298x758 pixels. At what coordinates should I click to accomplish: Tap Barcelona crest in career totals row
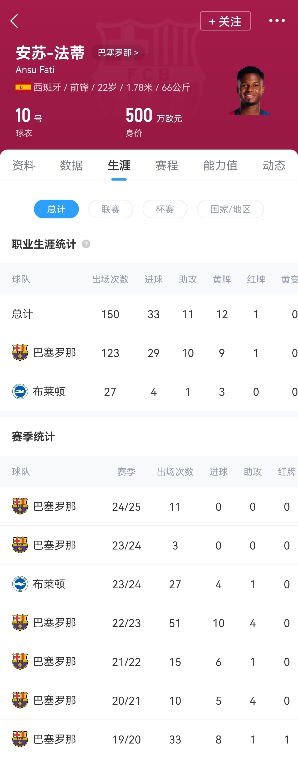20,353
